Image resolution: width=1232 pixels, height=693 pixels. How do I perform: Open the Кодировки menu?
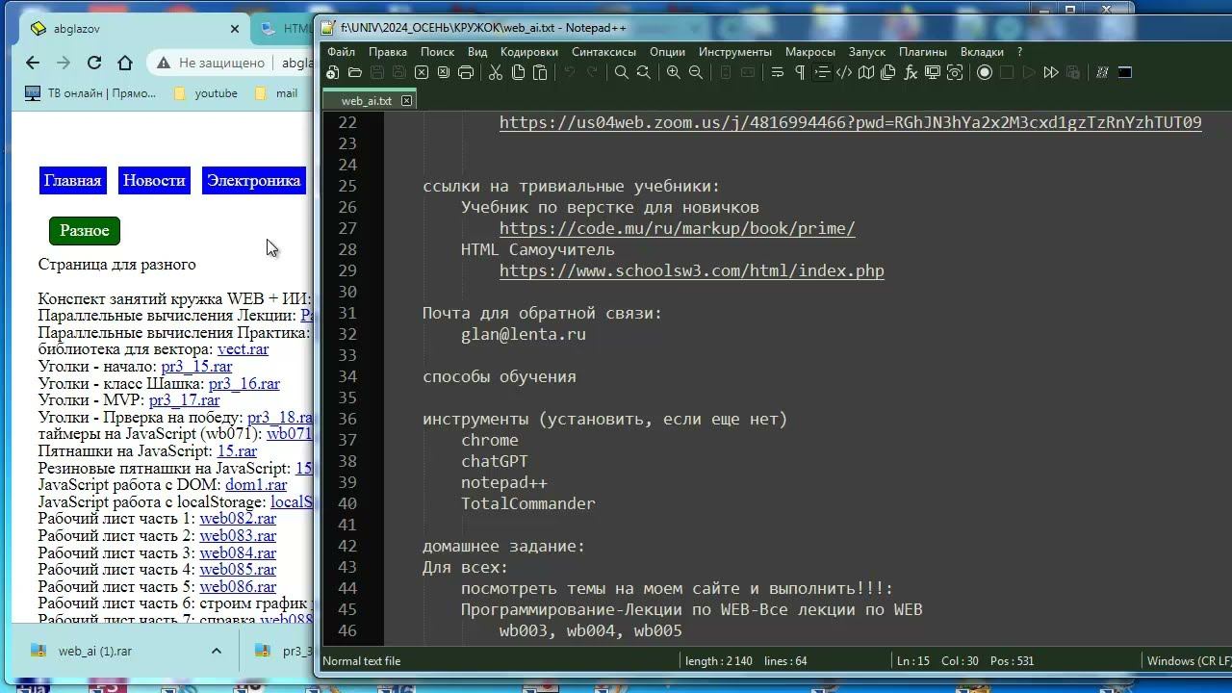529,52
